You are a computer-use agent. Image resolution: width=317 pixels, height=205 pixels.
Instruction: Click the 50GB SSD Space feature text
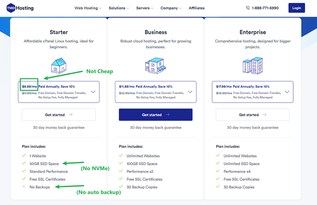point(44,164)
